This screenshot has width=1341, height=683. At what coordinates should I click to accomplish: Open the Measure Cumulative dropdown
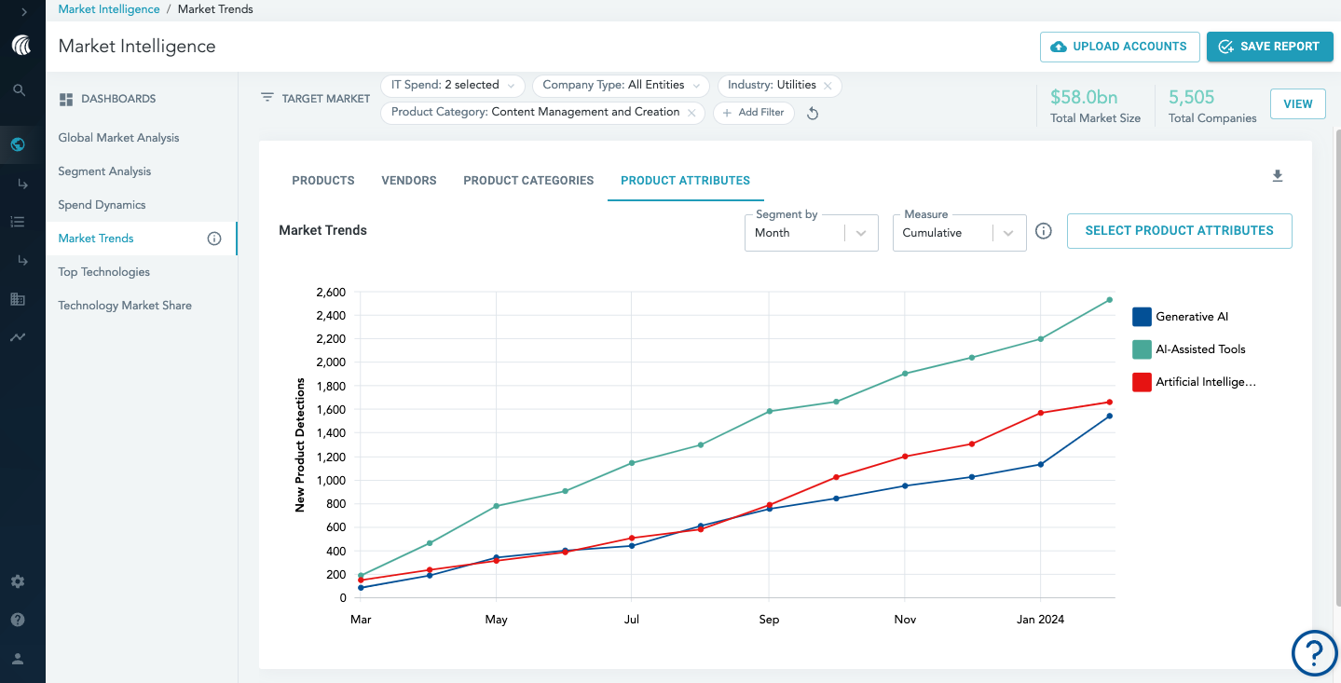pos(959,233)
